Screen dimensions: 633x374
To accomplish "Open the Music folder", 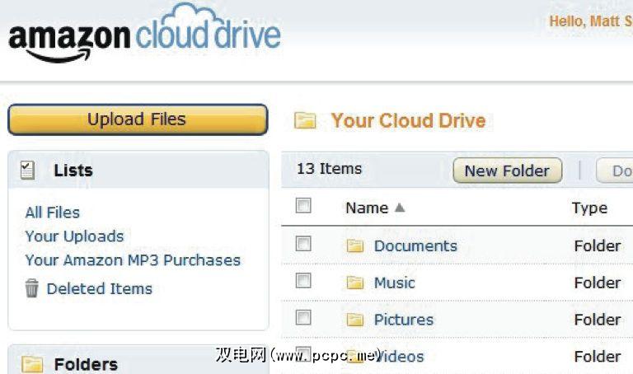I will coord(395,283).
